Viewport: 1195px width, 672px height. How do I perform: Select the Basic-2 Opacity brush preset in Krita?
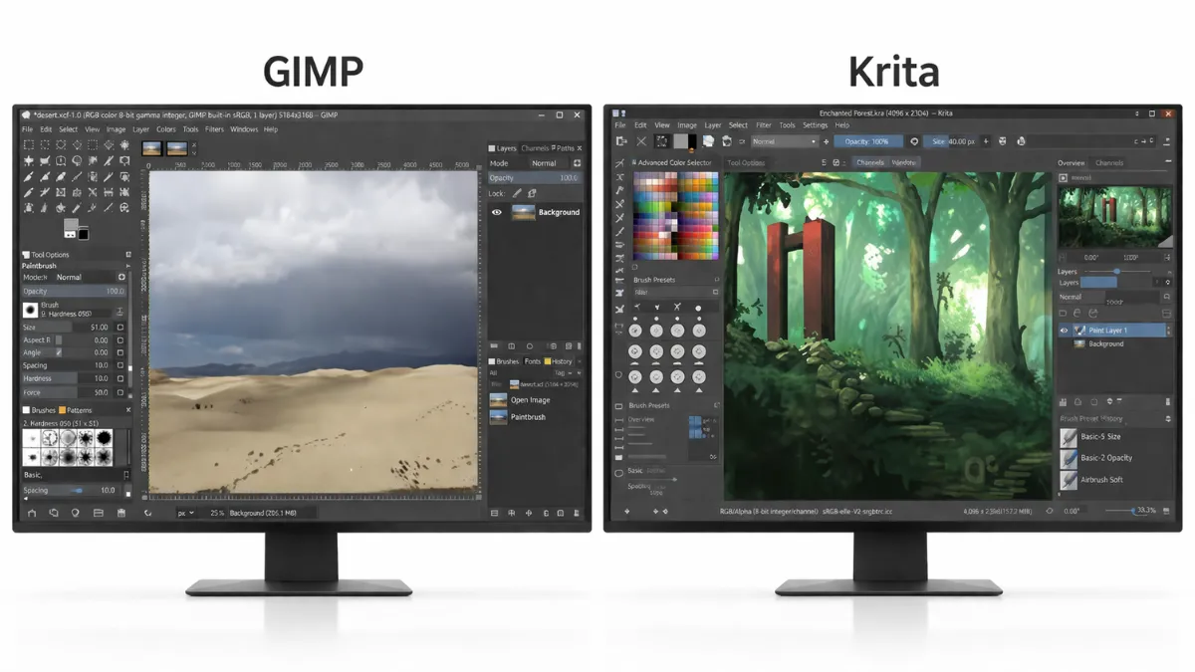pos(1106,459)
